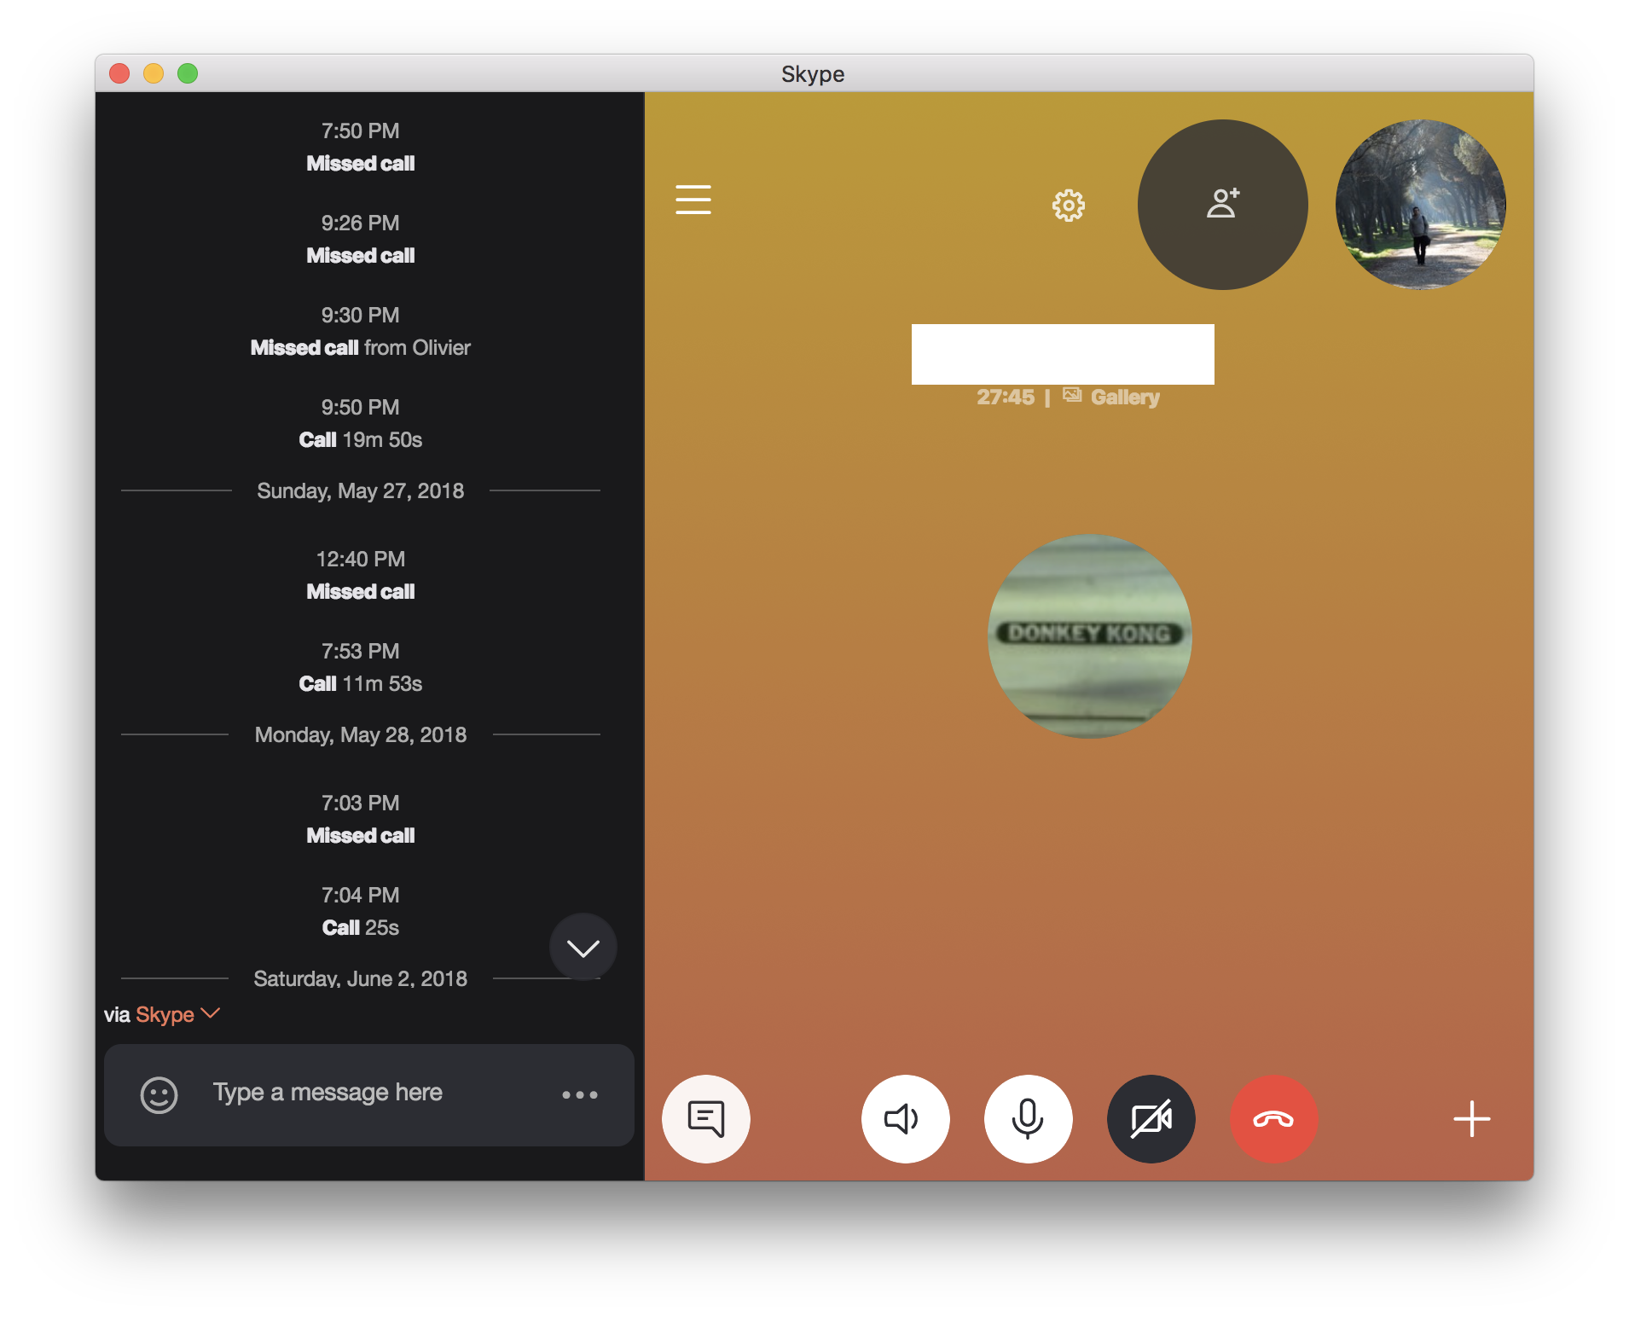Click the 12:40 PM Missed call entry
This screenshot has height=1317, width=1629.
click(360, 575)
